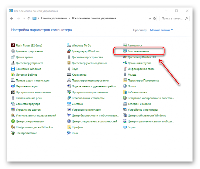
Task: Click the Восстановление recovery icon
Action: point(125,51)
